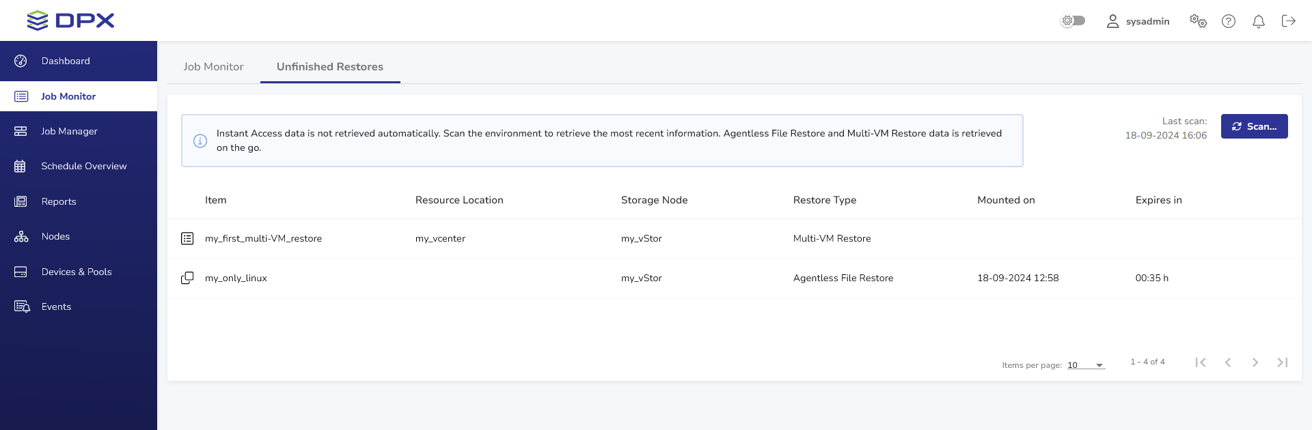Open the help question mark icon
1312x430 pixels.
click(x=1229, y=21)
